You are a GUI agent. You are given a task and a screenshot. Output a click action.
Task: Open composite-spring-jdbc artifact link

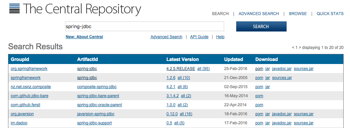[x=97, y=87]
